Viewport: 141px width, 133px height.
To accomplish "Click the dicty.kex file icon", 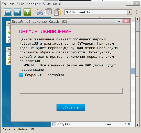I will (54, 124).
